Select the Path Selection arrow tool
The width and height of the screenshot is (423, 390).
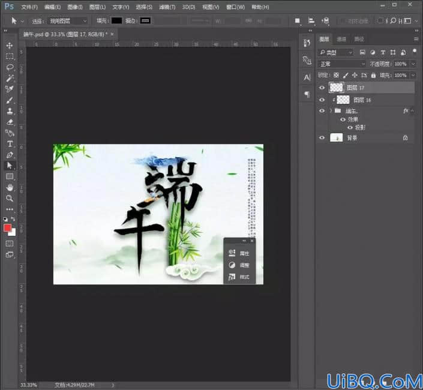(10, 166)
